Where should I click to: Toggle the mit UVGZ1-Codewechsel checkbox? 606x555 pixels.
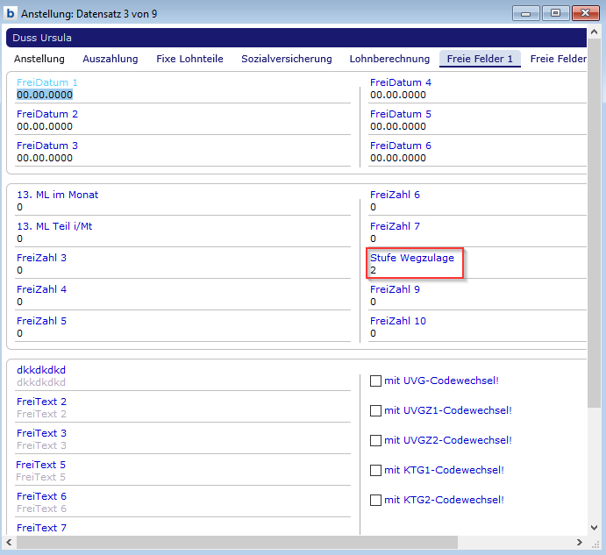coord(376,410)
